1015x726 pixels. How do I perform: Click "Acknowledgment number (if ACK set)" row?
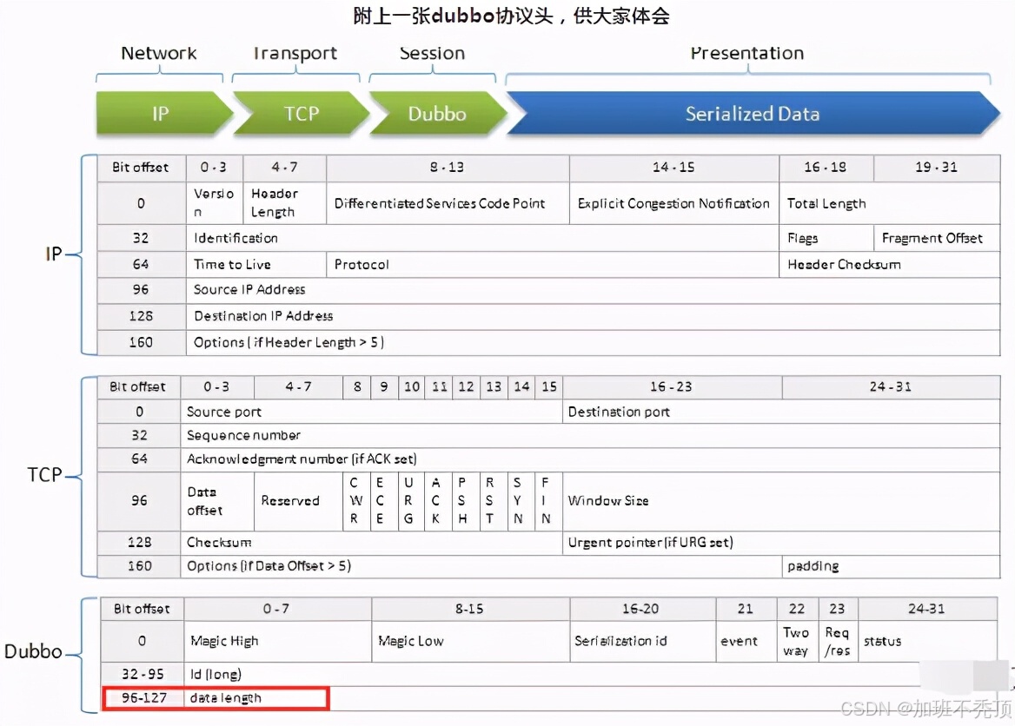(590, 459)
